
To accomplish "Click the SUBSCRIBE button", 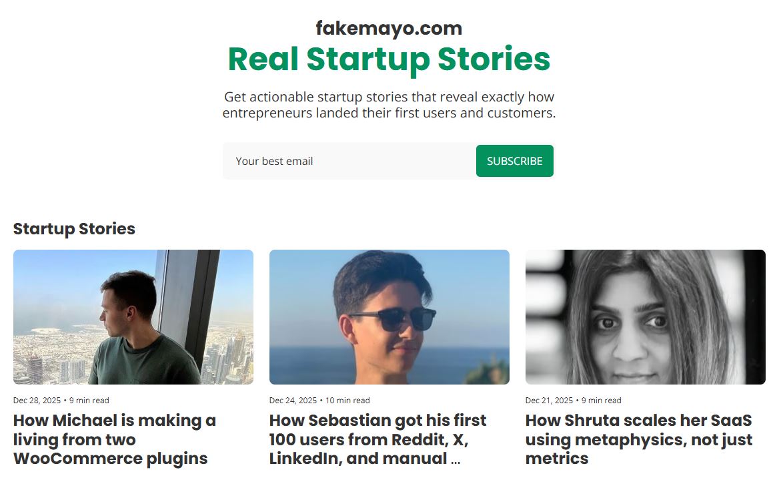I will [x=514, y=160].
